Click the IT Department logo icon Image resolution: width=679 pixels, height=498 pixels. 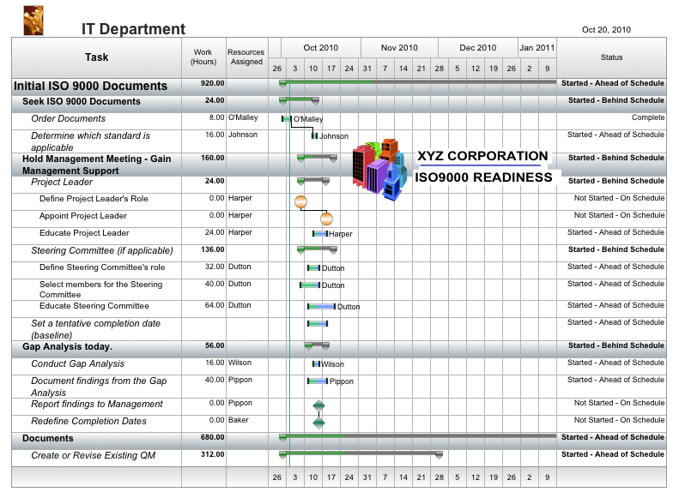click(x=33, y=19)
